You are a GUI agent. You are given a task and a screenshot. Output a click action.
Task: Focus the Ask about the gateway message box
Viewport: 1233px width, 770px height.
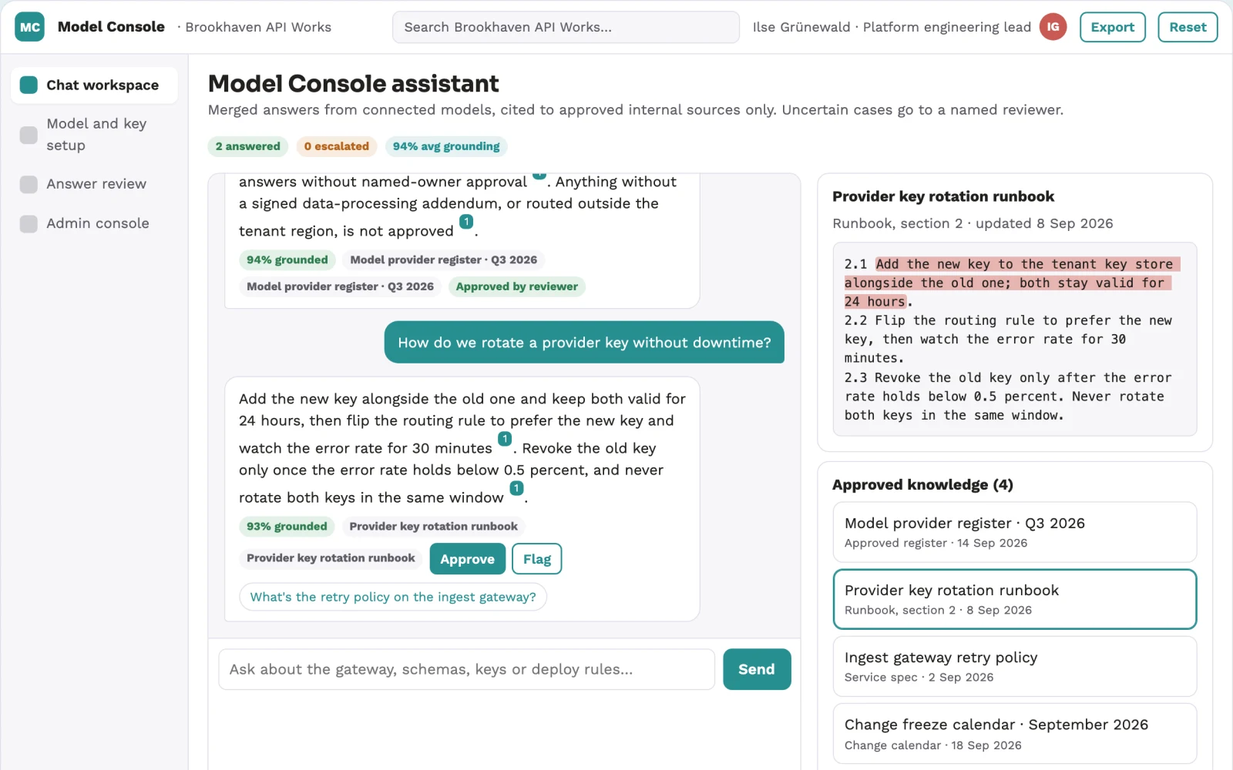[467, 669]
